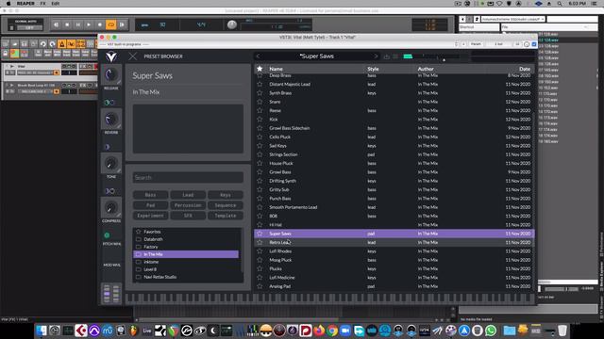Select the Smooth Portamento Lead preset
Screen dimensions: 604x339
pos(394,207)
